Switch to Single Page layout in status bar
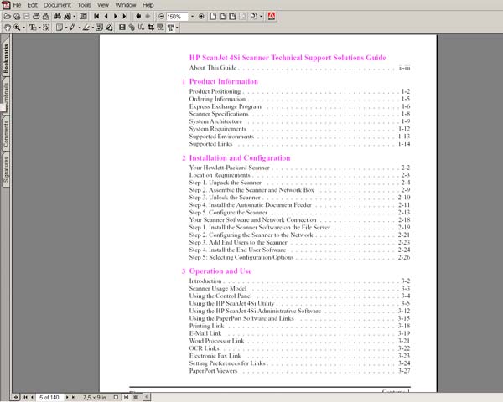This screenshot has width=503, height=402. 116,398
